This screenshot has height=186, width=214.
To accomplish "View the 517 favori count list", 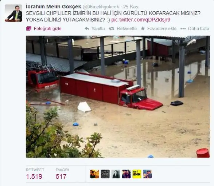I will 61,176.
